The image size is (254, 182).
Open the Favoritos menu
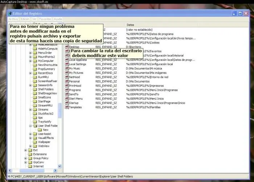coord(45,19)
